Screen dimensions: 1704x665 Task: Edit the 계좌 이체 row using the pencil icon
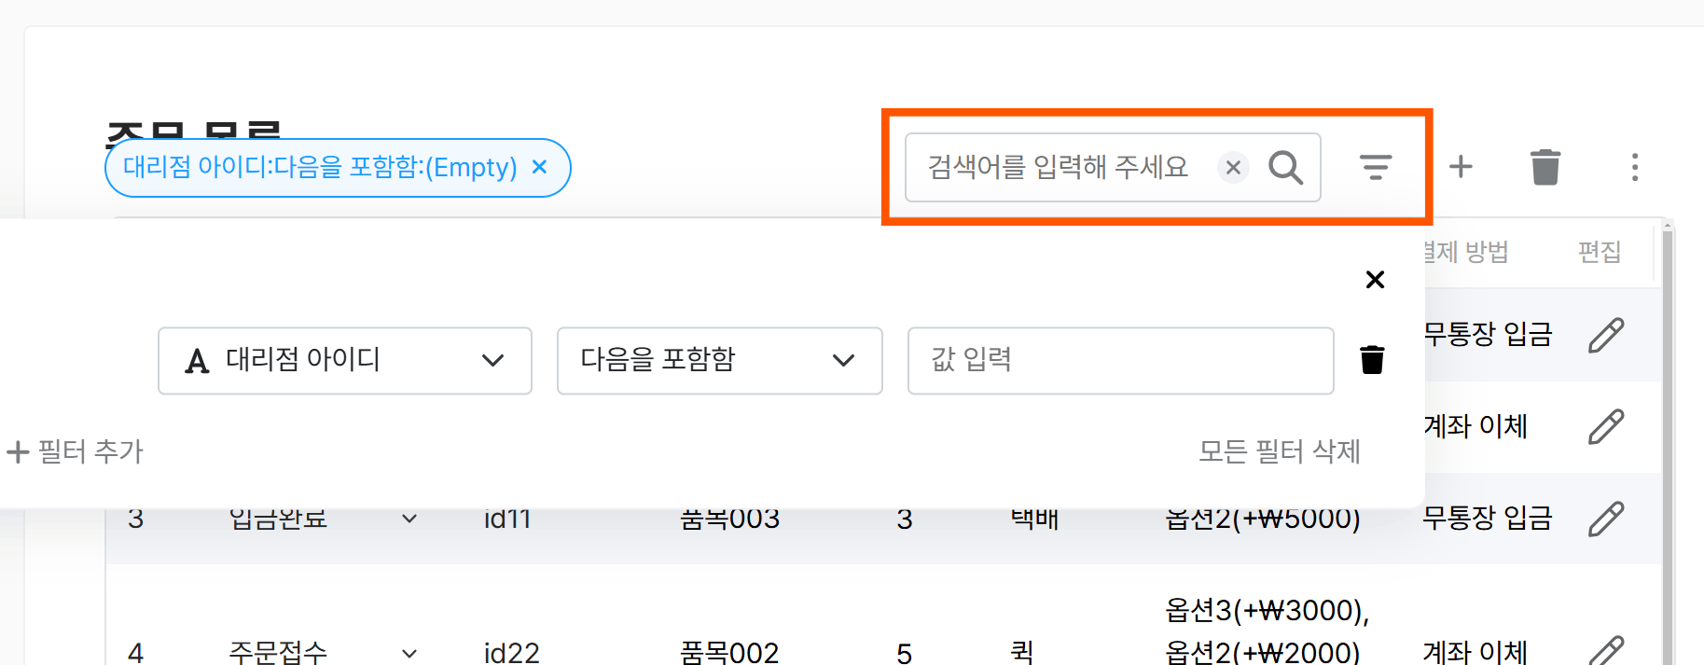[x=1606, y=427]
